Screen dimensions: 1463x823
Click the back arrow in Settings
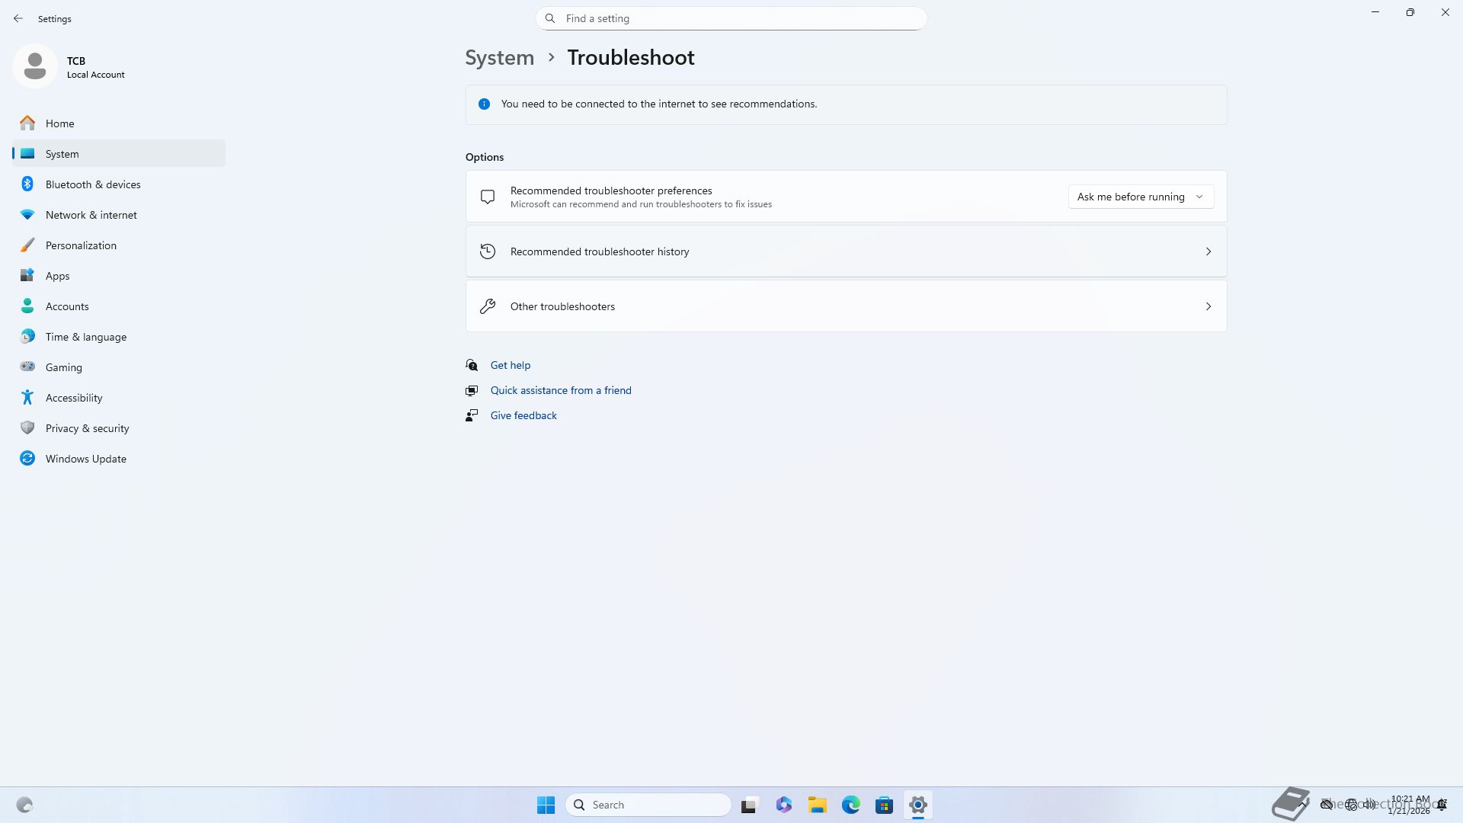click(18, 18)
